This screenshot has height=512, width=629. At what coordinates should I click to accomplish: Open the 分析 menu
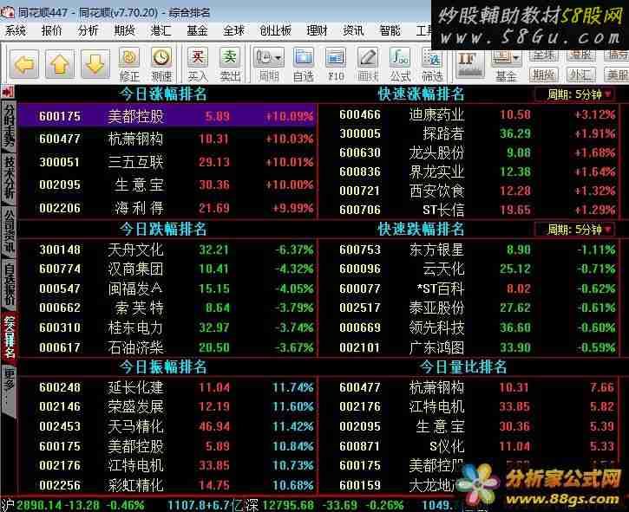(x=88, y=30)
